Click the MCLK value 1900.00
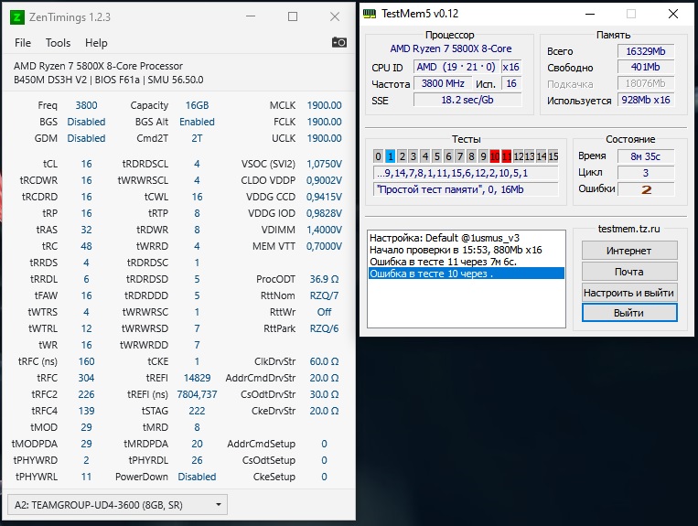The width and height of the screenshot is (698, 526). 324,105
